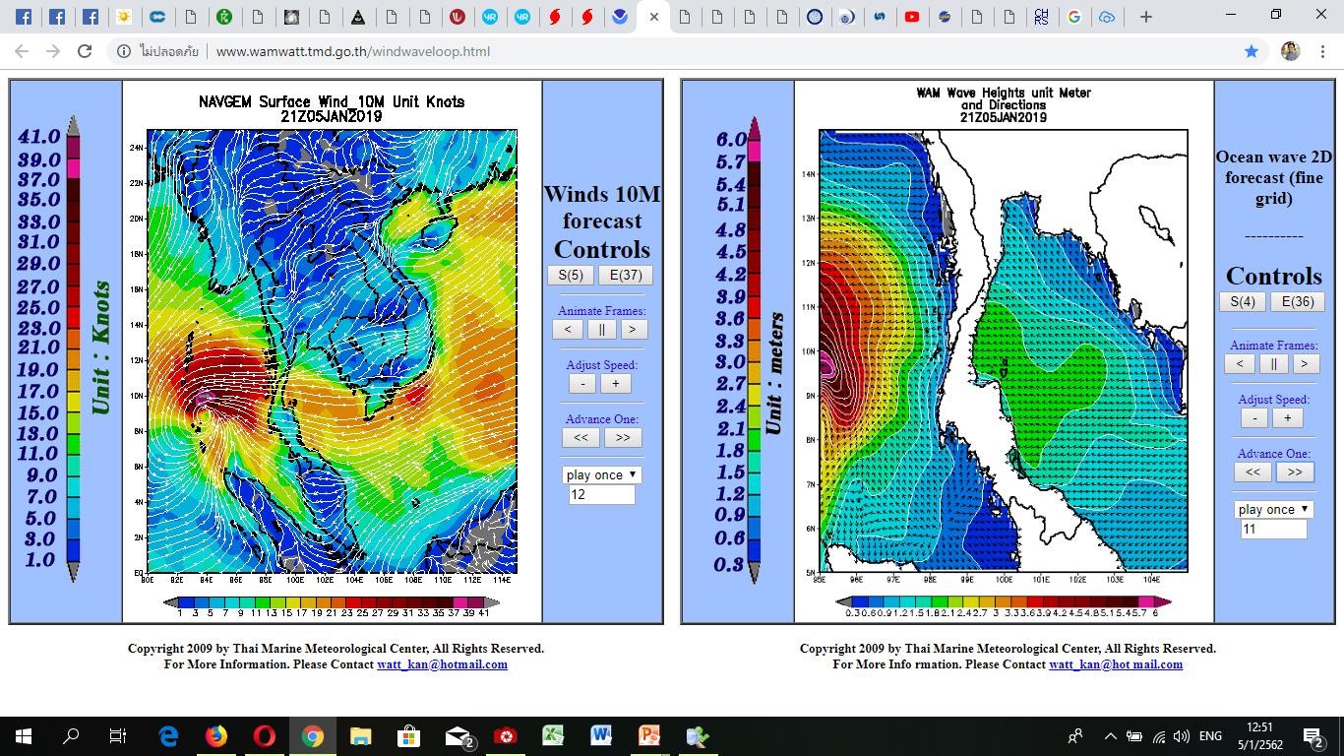This screenshot has height=756, width=1344.
Task: Decrease winds animation speed with minus
Action: tap(582, 384)
